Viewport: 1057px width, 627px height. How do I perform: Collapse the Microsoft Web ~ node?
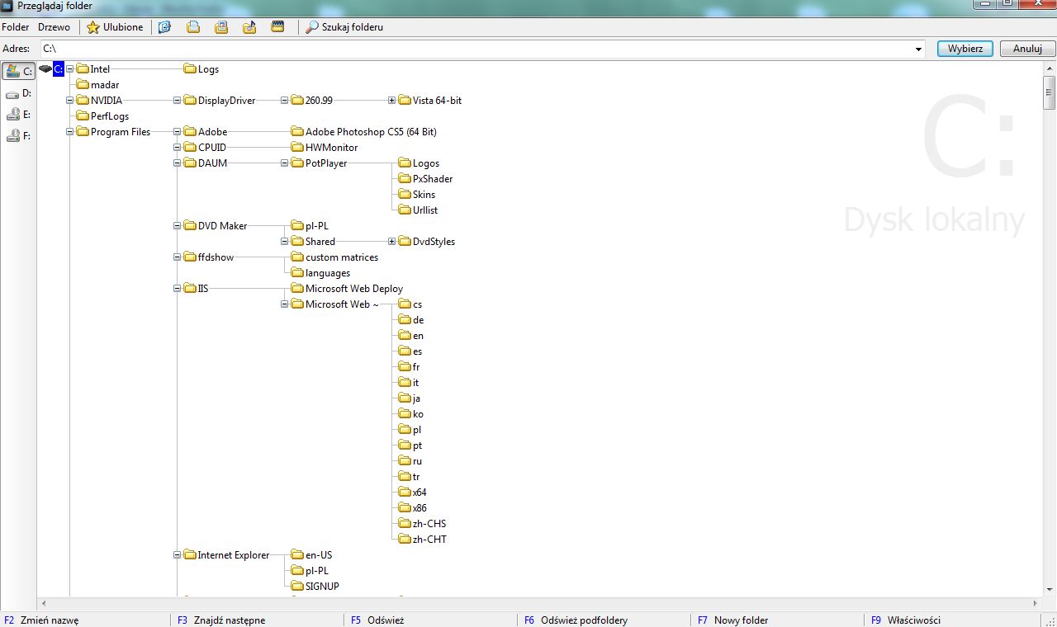[285, 304]
